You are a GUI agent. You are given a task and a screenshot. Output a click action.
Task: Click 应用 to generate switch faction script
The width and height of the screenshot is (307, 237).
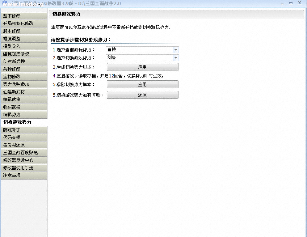pyautogui.click(x=142, y=67)
